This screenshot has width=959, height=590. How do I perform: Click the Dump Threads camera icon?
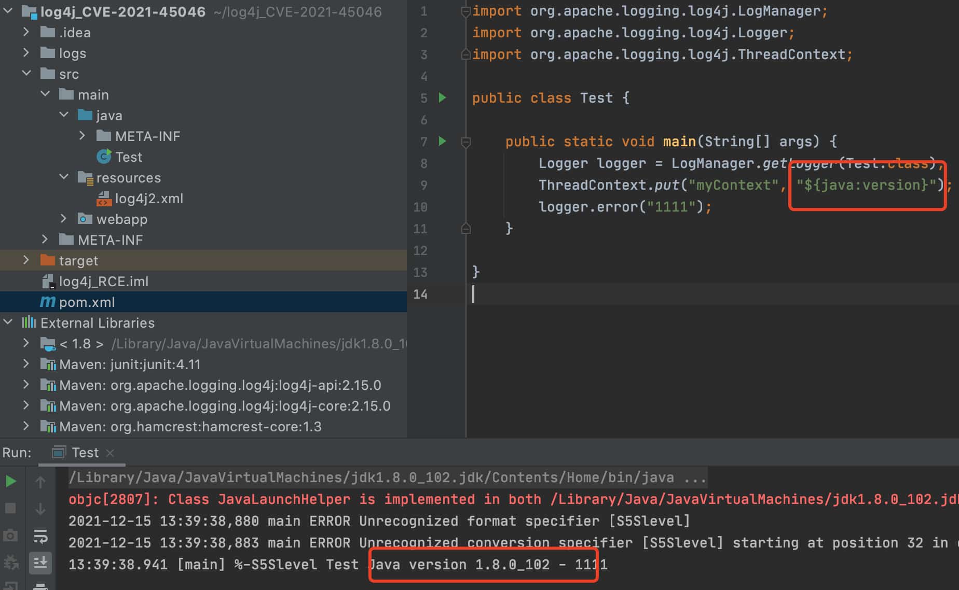10,535
